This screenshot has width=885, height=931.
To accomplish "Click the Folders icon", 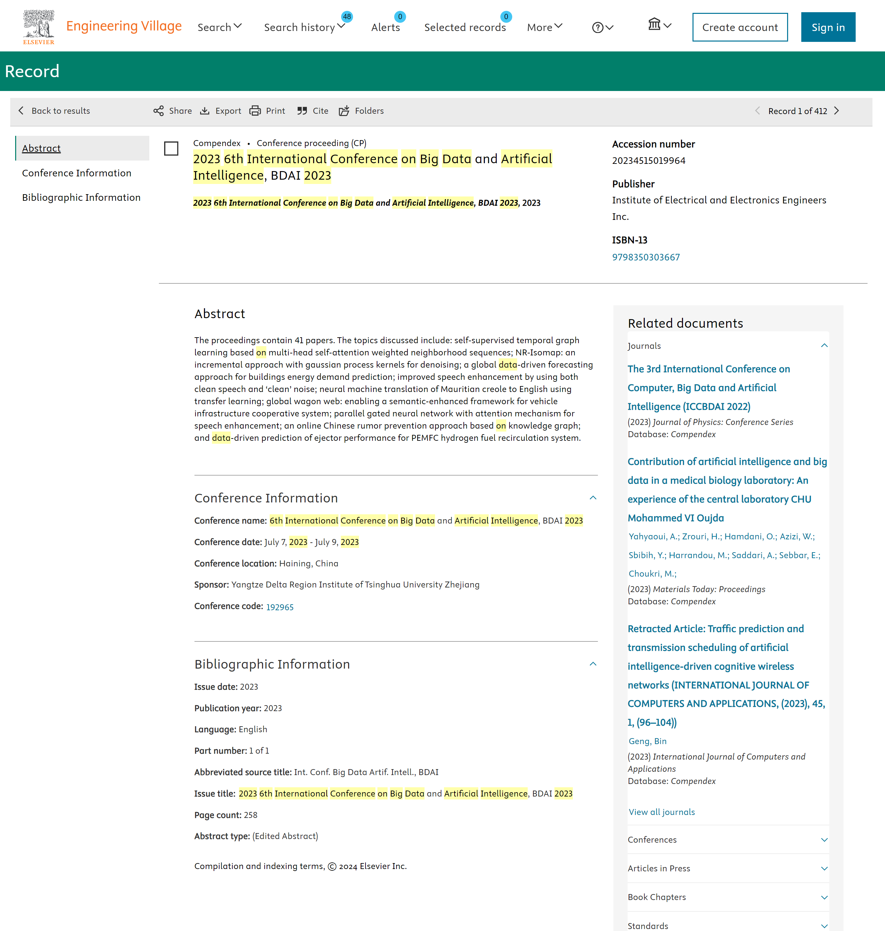I will coord(344,111).
